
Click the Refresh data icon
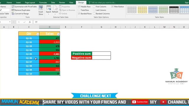pos(55,8)
